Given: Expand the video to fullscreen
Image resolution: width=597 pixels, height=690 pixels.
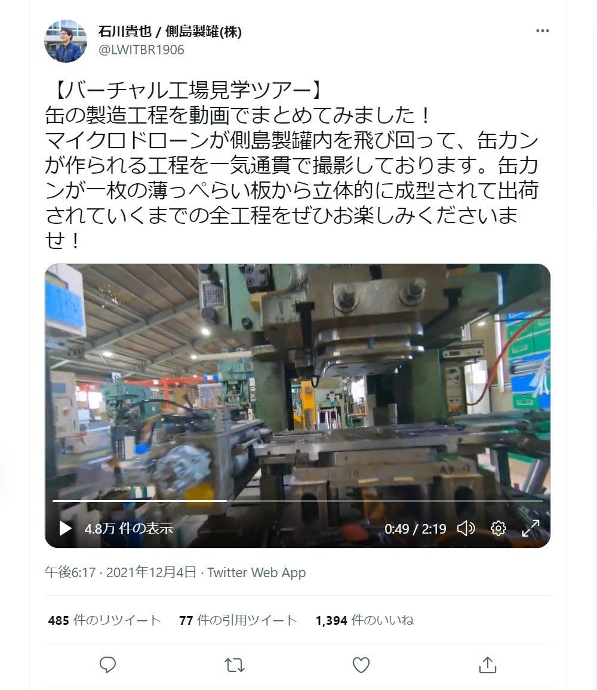Looking at the screenshot, I should [x=531, y=528].
